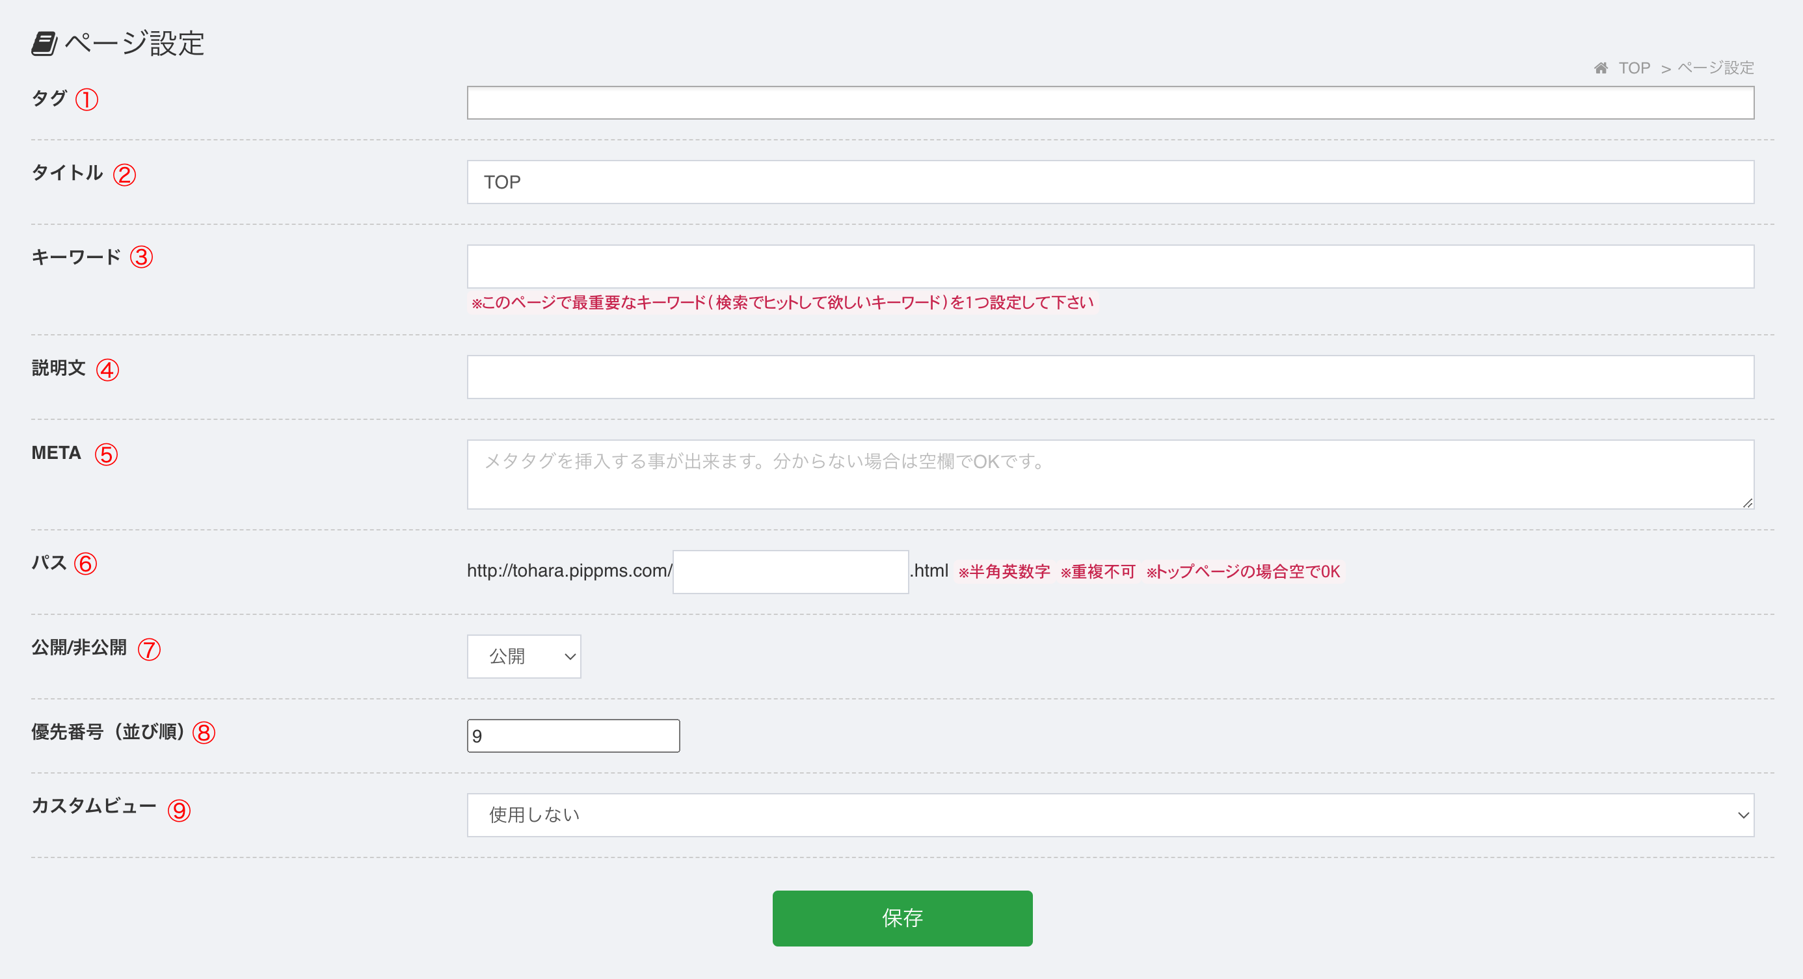Click the ※半角英数字 note
The width and height of the screenshot is (1803, 979).
pyautogui.click(x=1004, y=572)
